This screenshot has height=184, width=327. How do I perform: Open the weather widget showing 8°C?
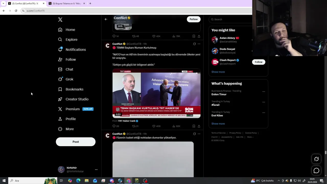pos(262,181)
